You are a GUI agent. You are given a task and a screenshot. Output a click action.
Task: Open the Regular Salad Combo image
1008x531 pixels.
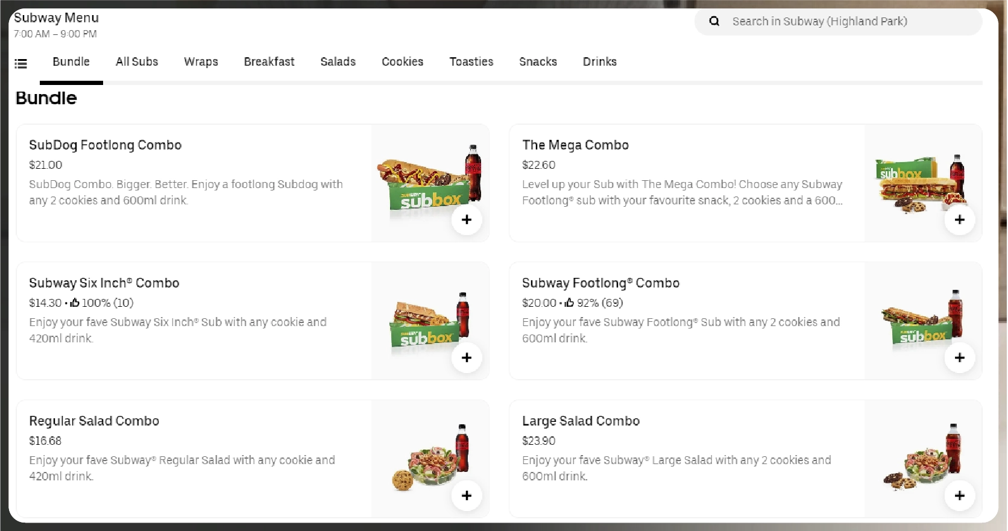click(430, 459)
